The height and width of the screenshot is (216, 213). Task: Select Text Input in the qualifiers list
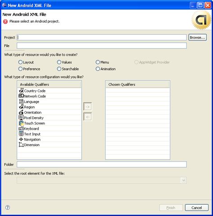(49, 134)
